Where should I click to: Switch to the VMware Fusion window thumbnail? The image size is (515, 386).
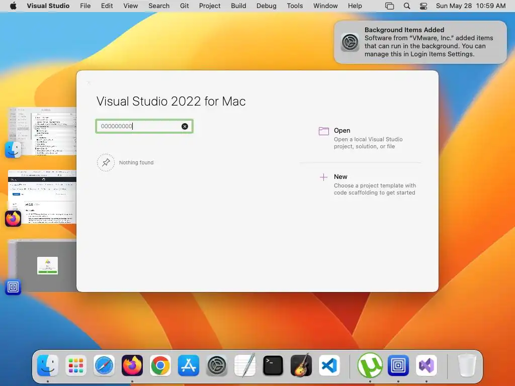(42, 265)
